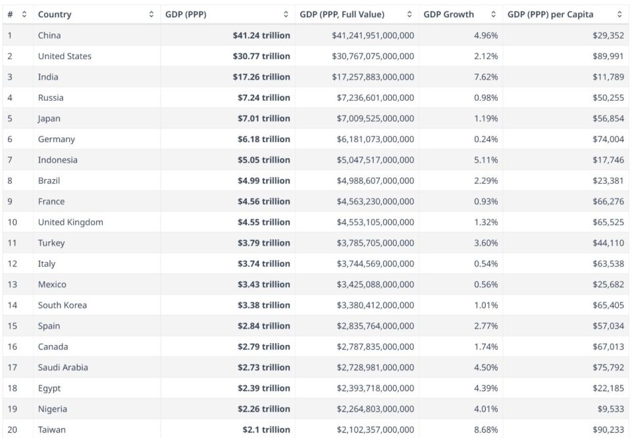Viewport: 632px width, 438px height.
Task: Click sort arrows in GDP (PPP) per Capita header
Action: click(x=619, y=14)
